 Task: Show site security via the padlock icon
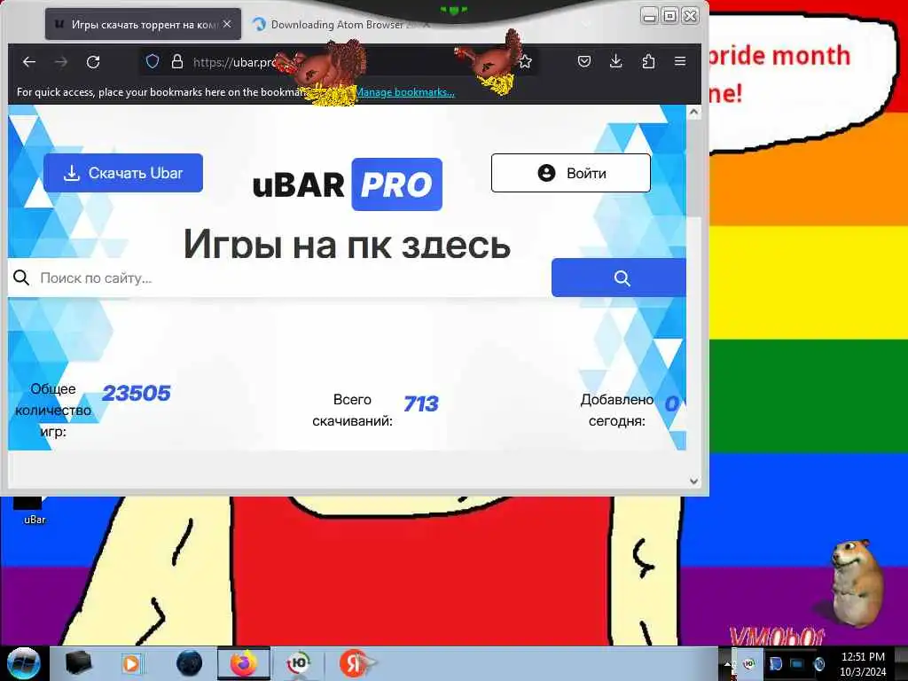(x=177, y=61)
